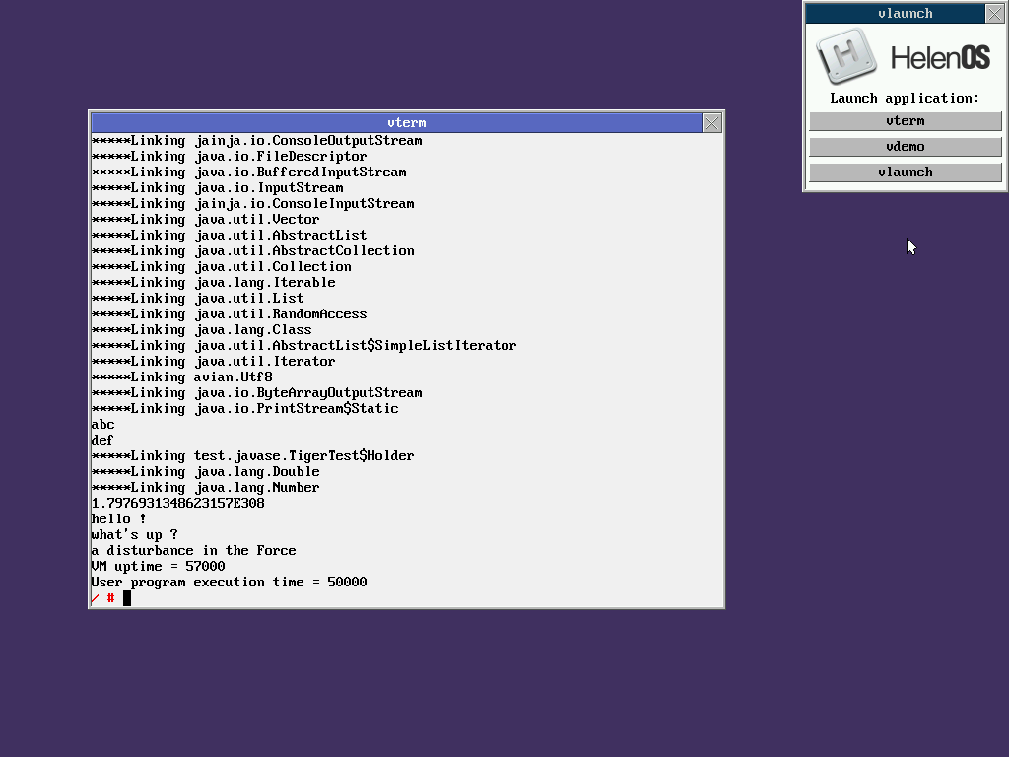The image size is (1009, 757).
Task: Click 'a disturbance in the Force' text
Action: point(193,551)
